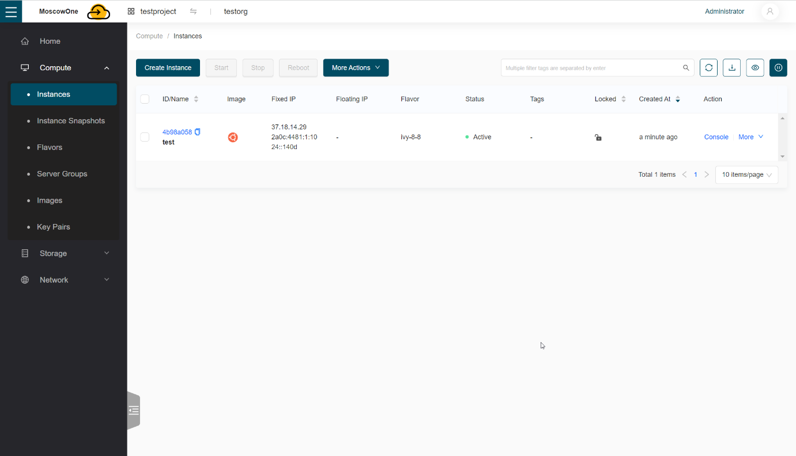
Task: Select the checkbox for the test instance
Action: pos(145,137)
